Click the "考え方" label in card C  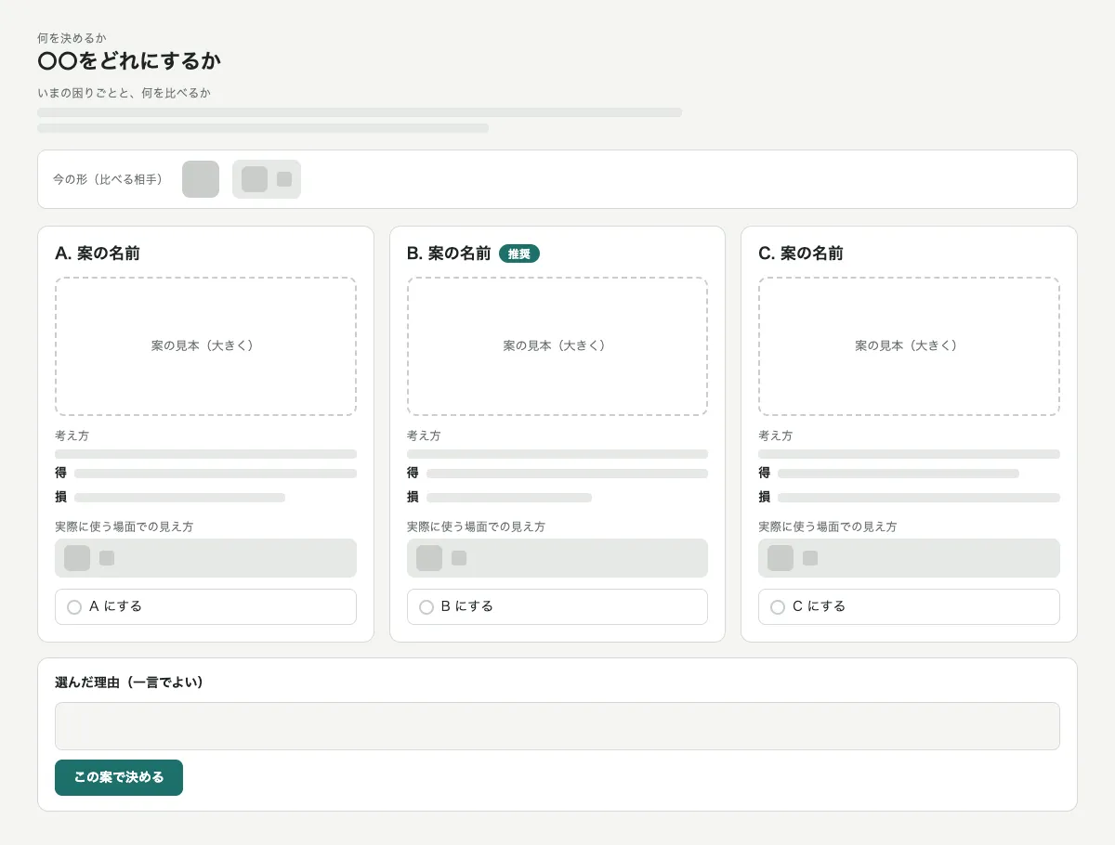coord(776,435)
